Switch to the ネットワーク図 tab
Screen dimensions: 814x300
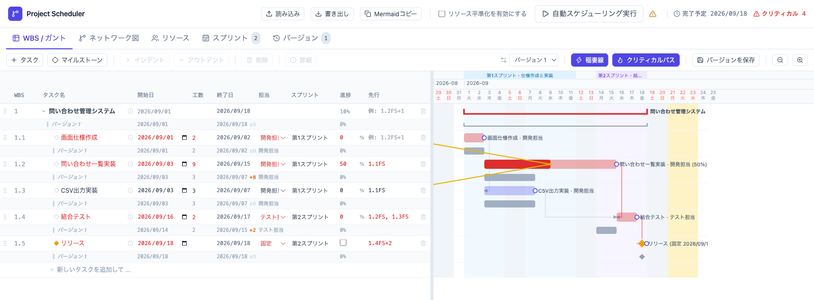[x=109, y=38]
